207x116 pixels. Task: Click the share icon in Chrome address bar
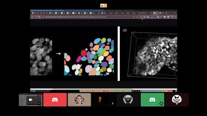[x=134, y=17]
